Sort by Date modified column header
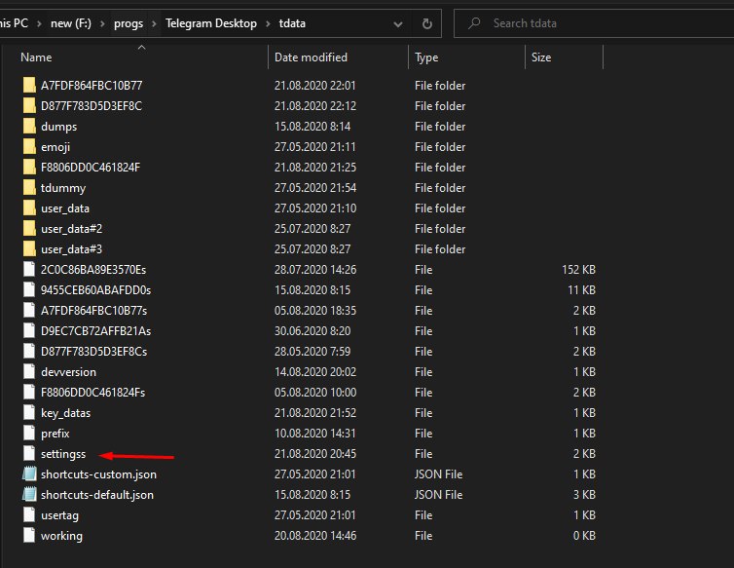This screenshot has height=568, width=734. pos(311,57)
